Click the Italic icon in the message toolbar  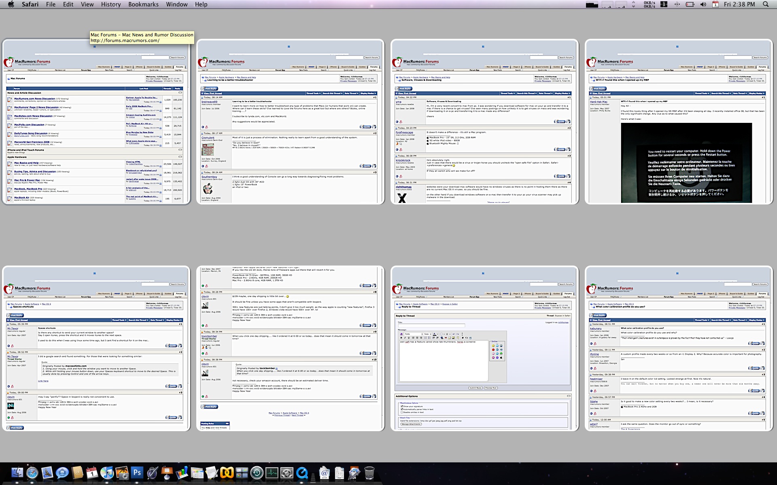pyautogui.click(x=405, y=338)
